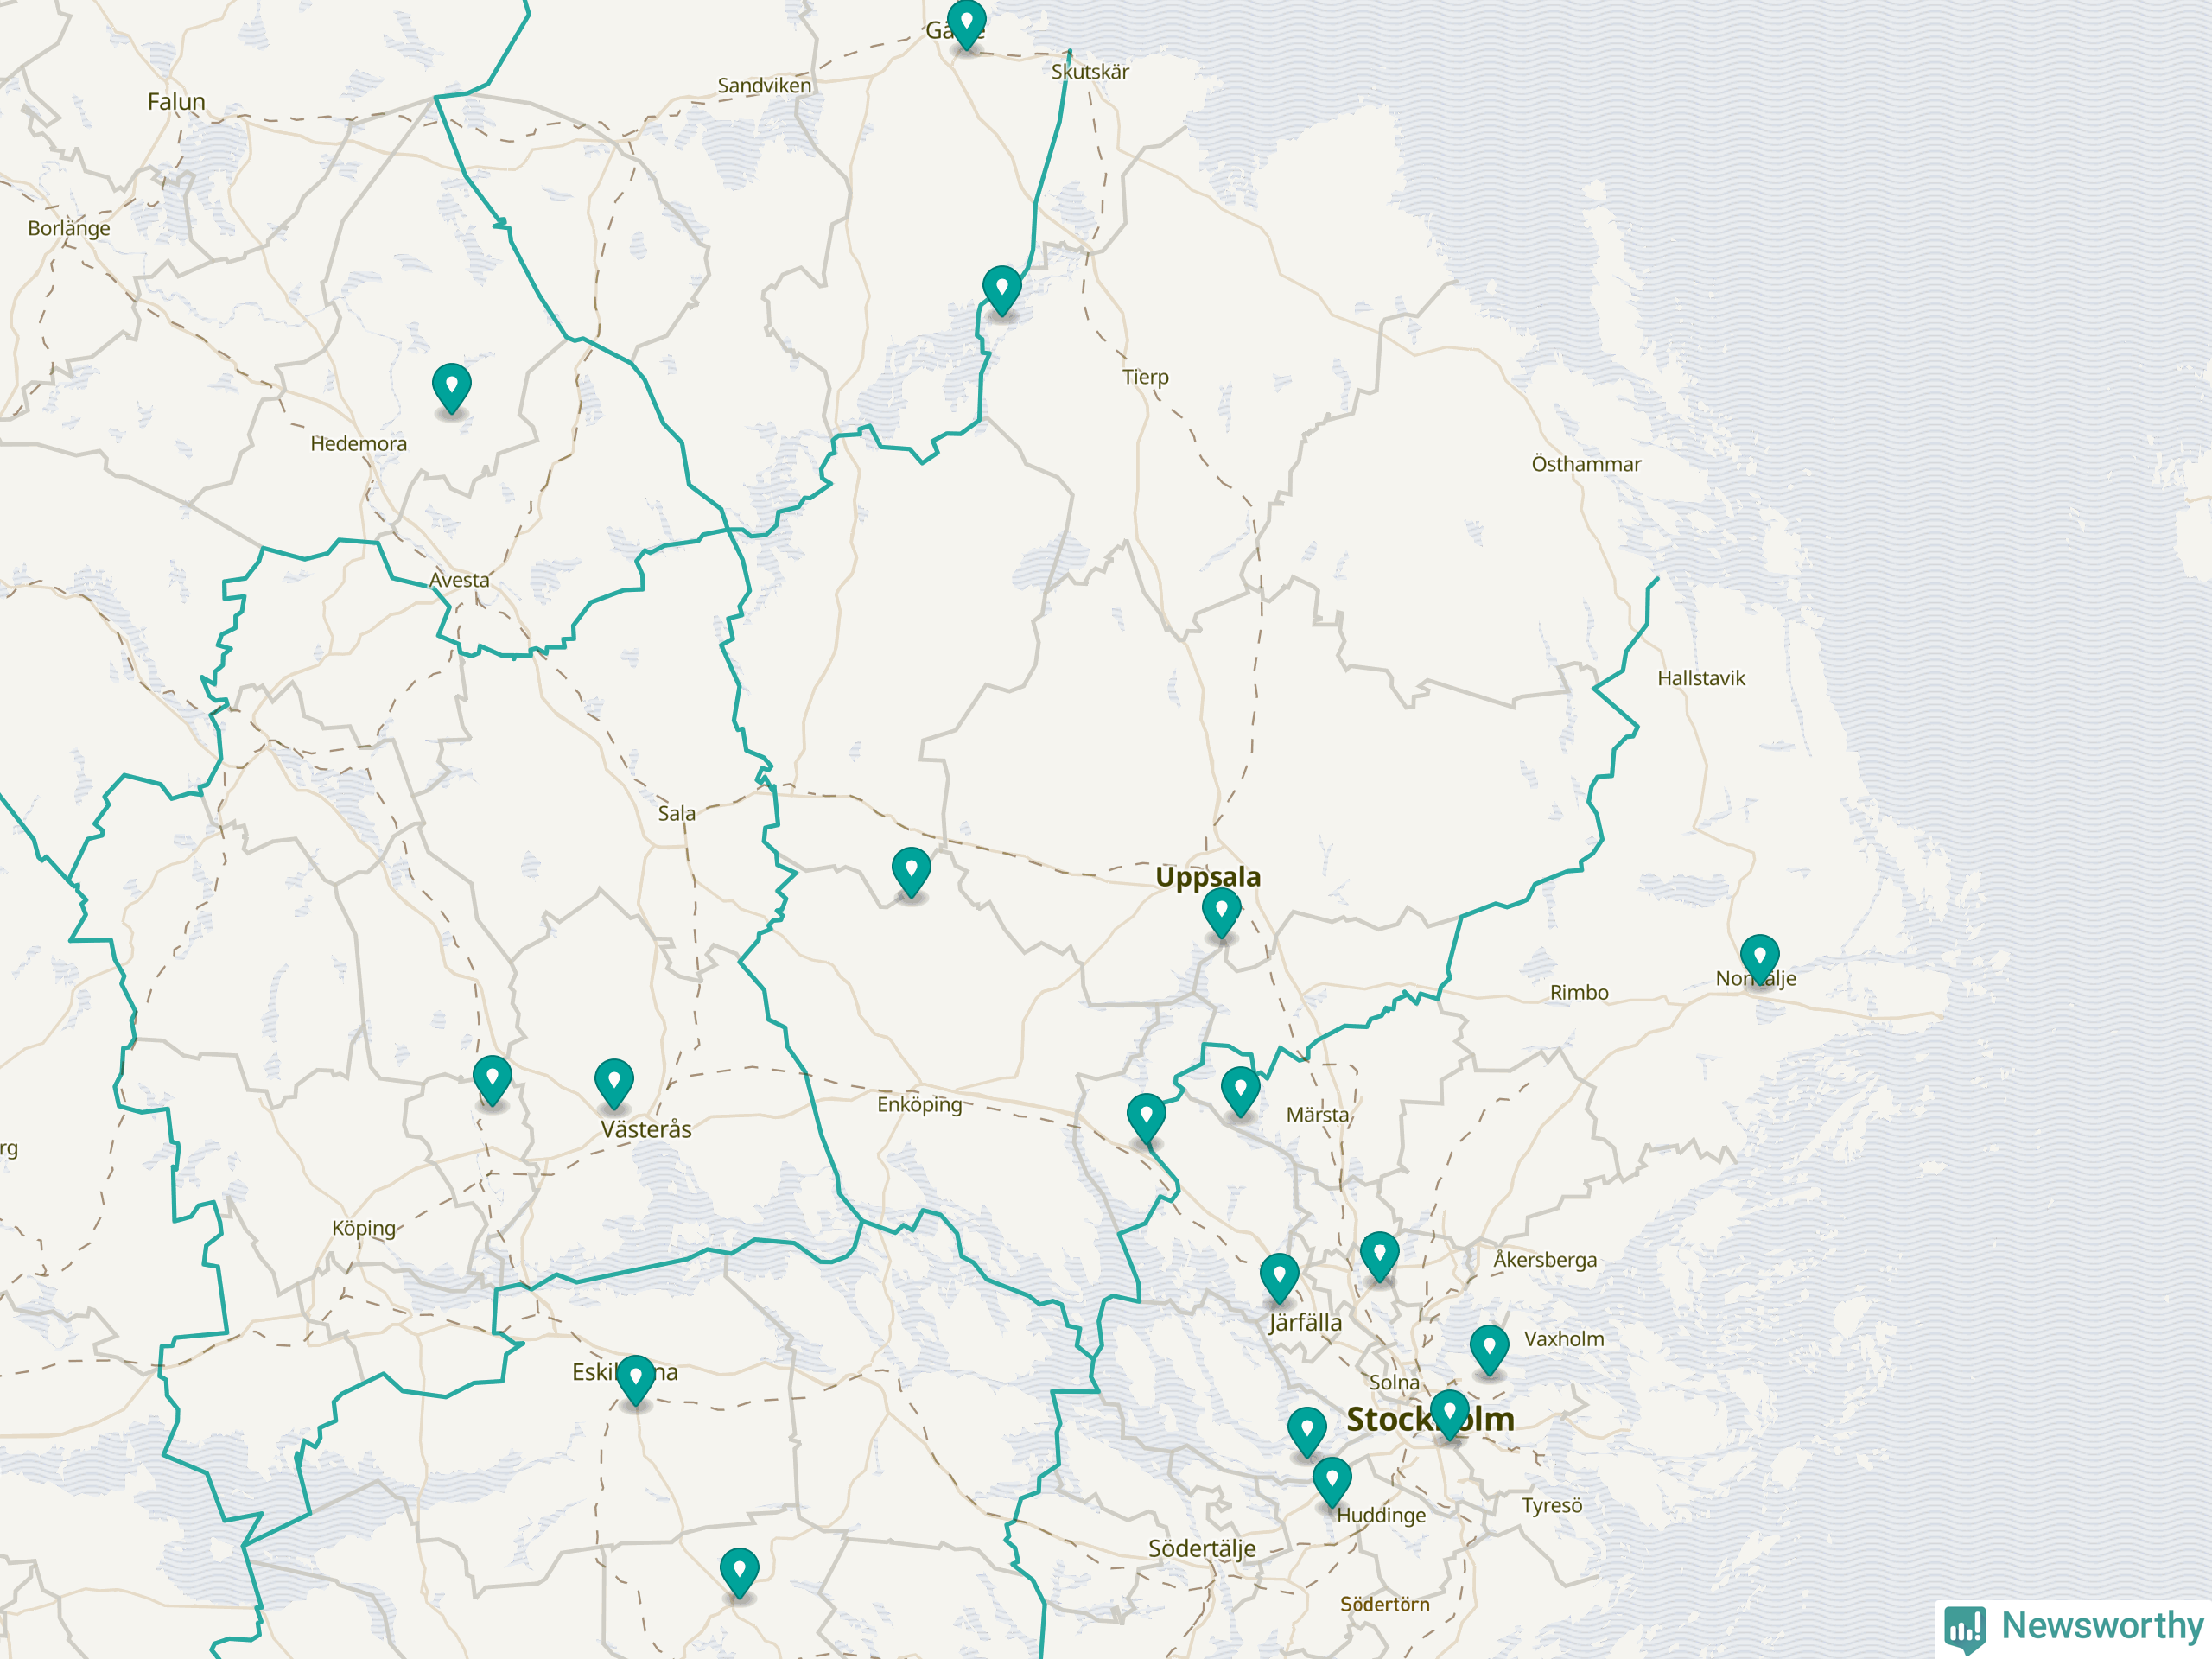
Task: Click the Enköping town label
Action: click(x=919, y=1104)
